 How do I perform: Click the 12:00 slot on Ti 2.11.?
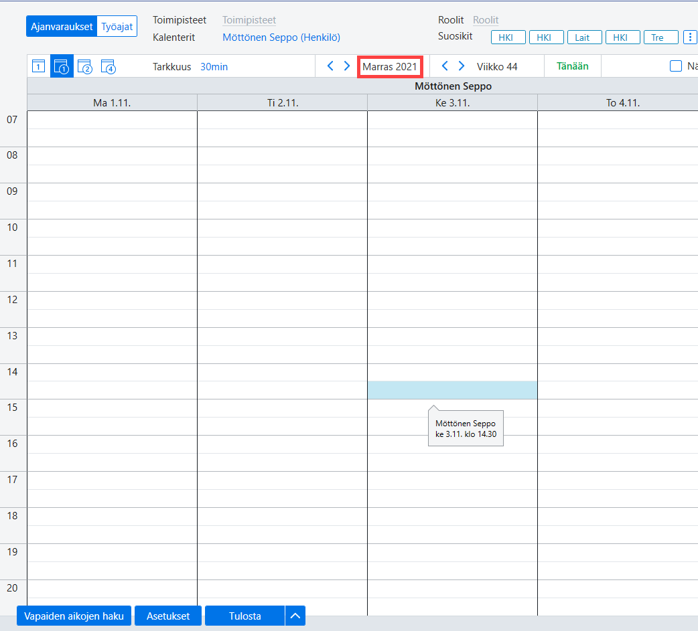pyautogui.click(x=283, y=300)
